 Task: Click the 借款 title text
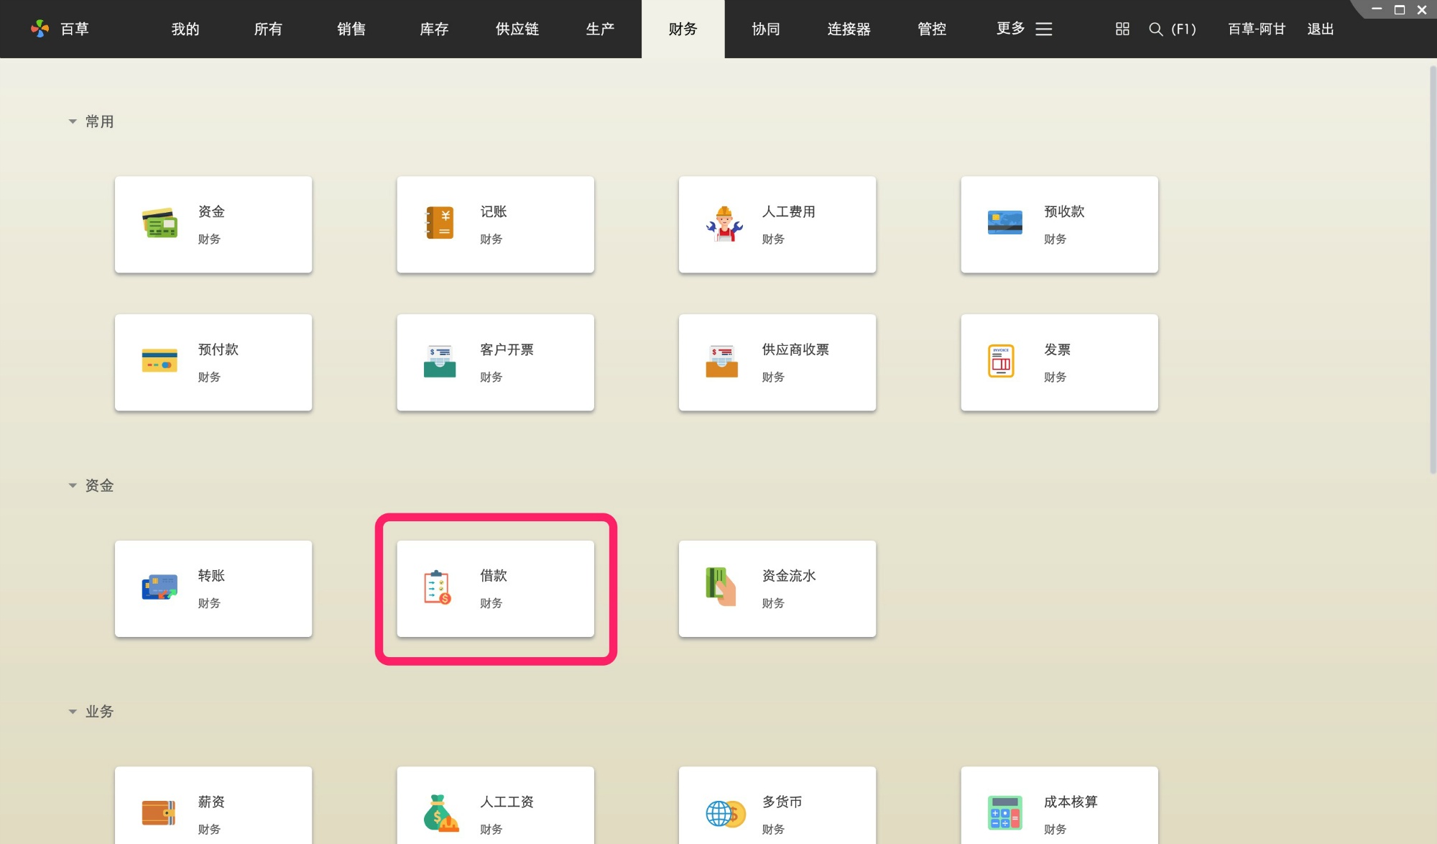[x=494, y=575]
